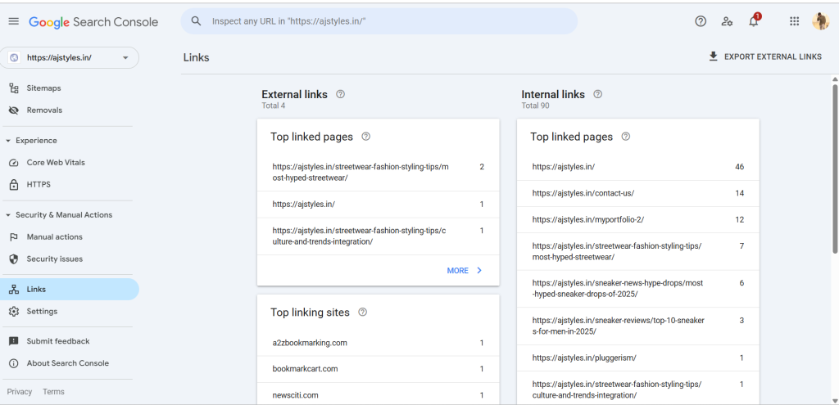
Task: Open the Google apps grid
Action: coord(795,21)
